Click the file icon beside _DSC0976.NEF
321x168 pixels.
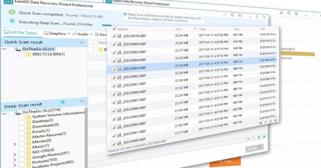(119, 36)
